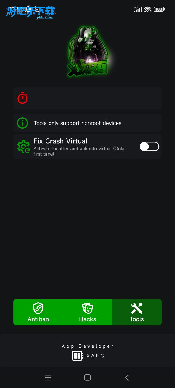175x388 pixels.
Task: Tap the nonroot devices notice row
Action: tap(87, 123)
